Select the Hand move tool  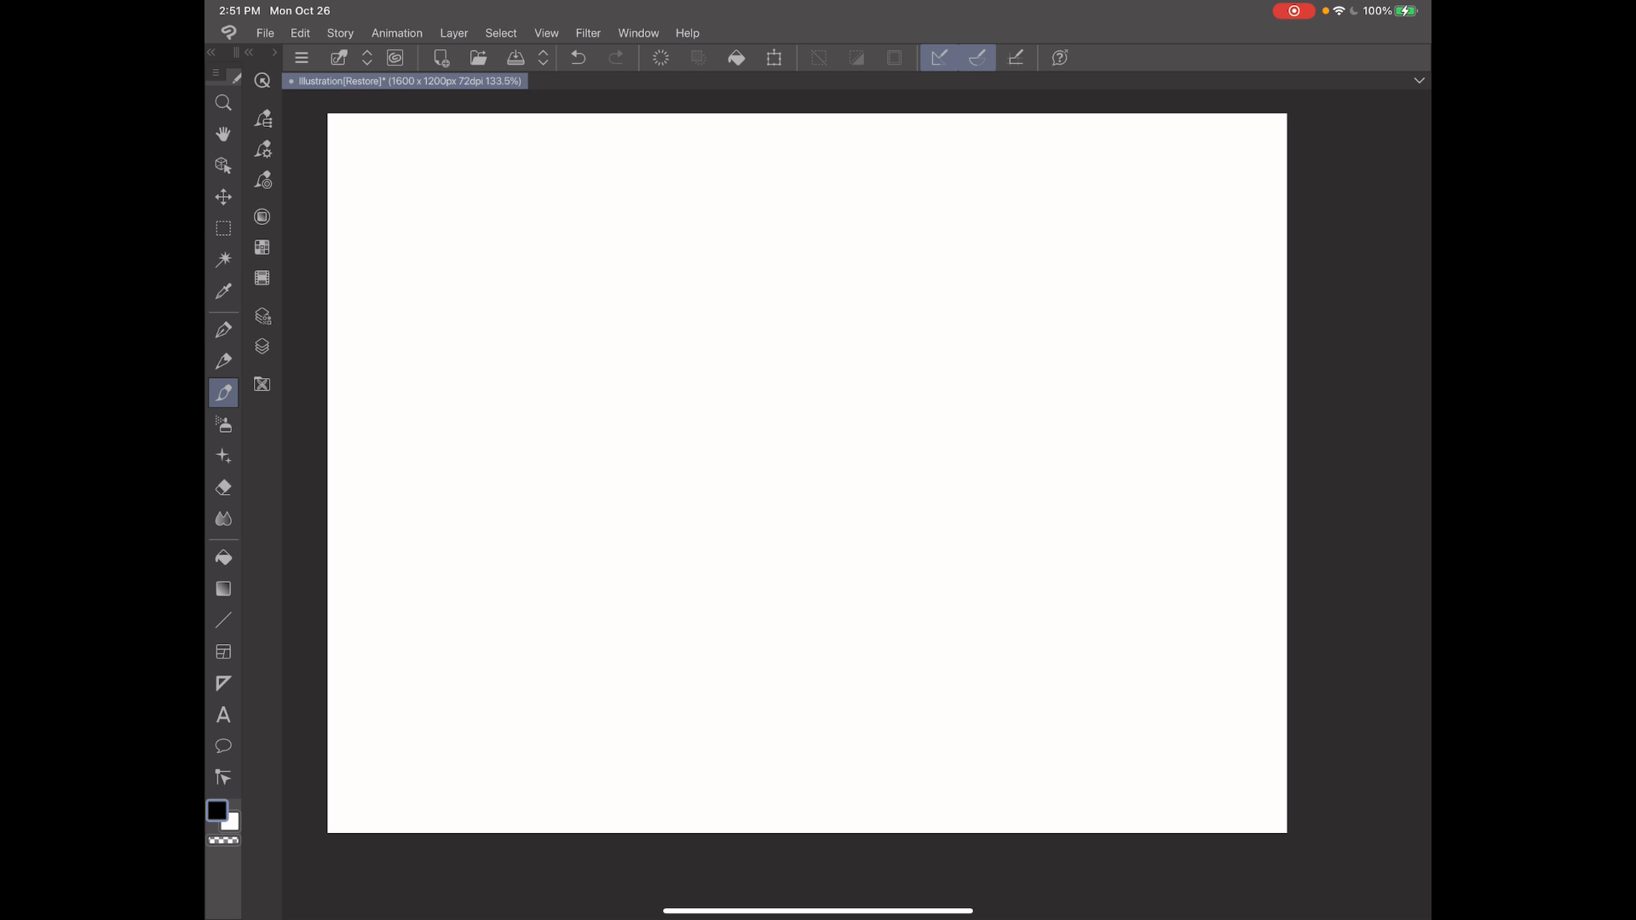coord(223,135)
